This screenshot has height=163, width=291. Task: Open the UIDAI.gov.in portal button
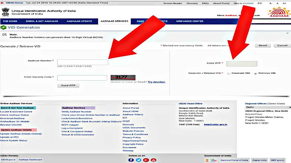point(8,160)
